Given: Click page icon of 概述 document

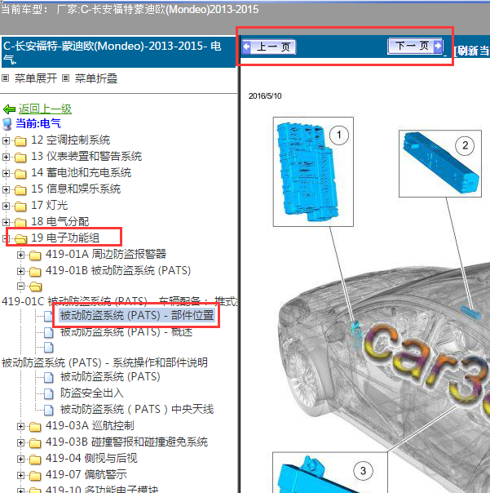Looking at the screenshot, I should pyautogui.click(x=49, y=332).
